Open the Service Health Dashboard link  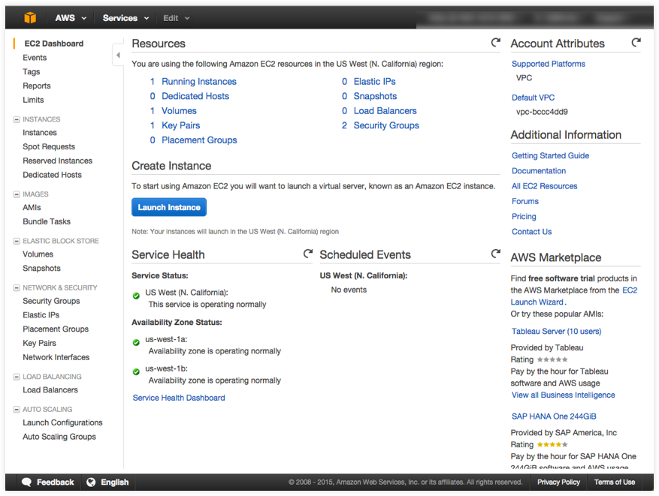pyautogui.click(x=178, y=398)
